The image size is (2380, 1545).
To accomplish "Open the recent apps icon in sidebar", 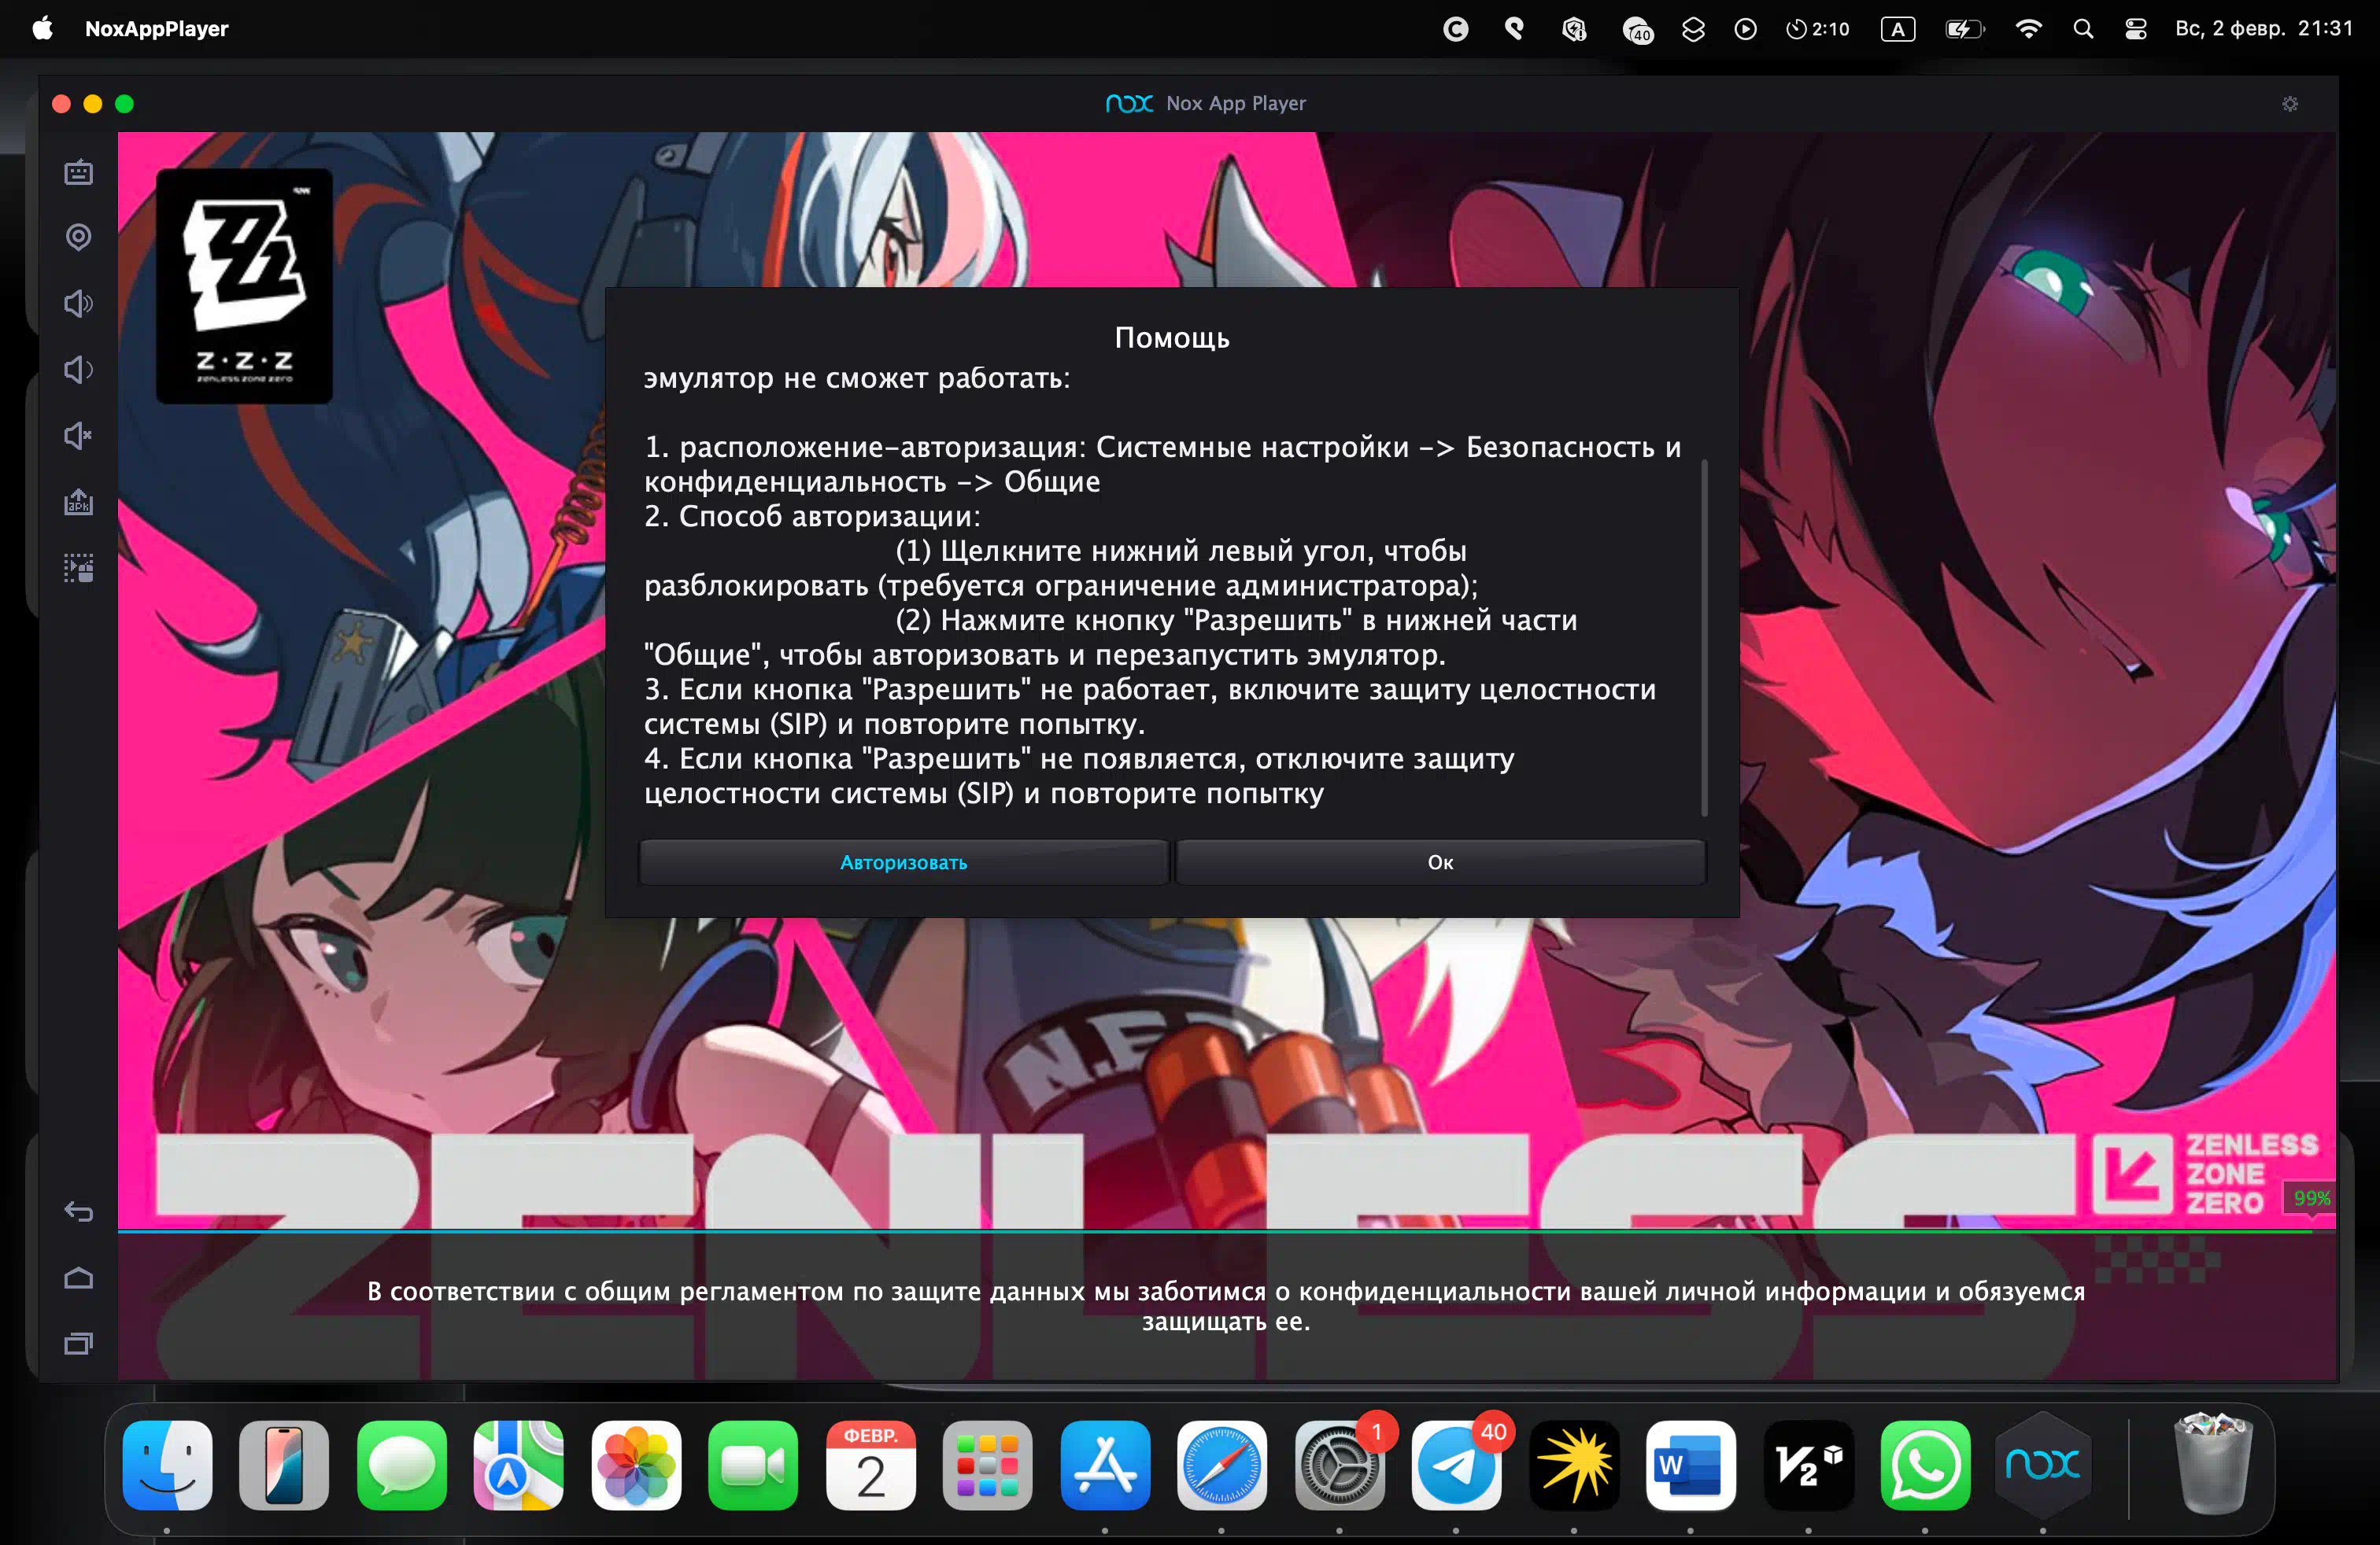I will point(78,1344).
